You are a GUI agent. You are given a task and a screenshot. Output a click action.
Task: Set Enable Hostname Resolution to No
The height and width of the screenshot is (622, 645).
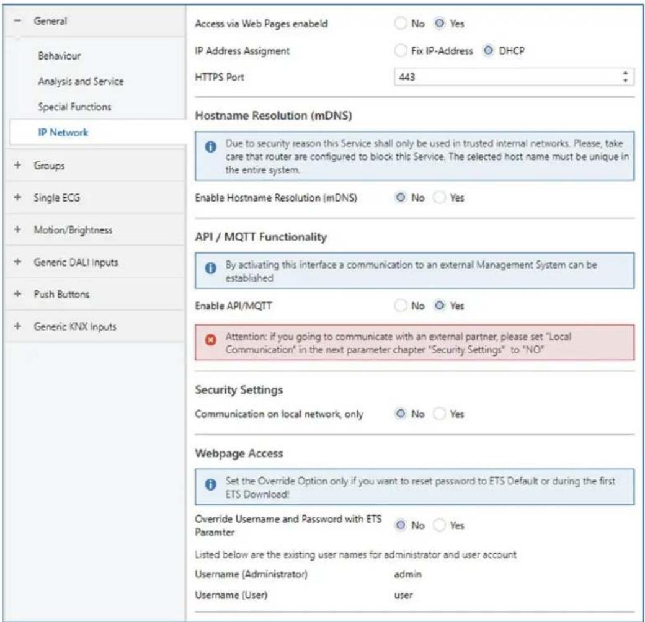[x=401, y=197]
